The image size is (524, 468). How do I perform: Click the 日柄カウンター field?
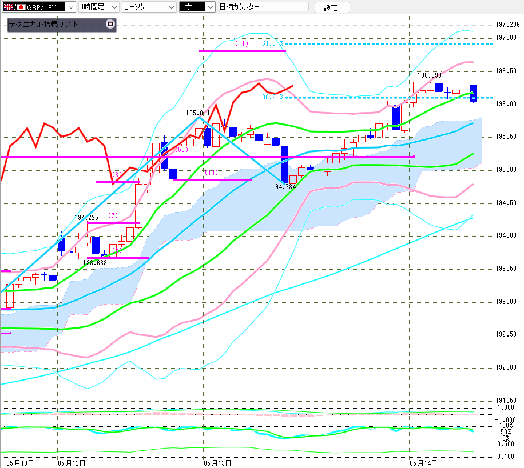click(x=263, y=7)
